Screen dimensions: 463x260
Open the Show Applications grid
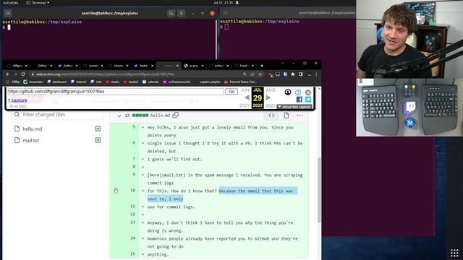(454, 253)
